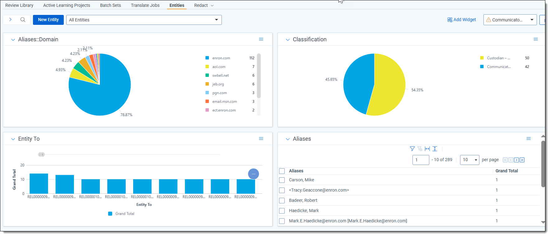Screen dimensions: 550x236
Task: Open the Entity To widget menu icon
Action: coord(261,138)
